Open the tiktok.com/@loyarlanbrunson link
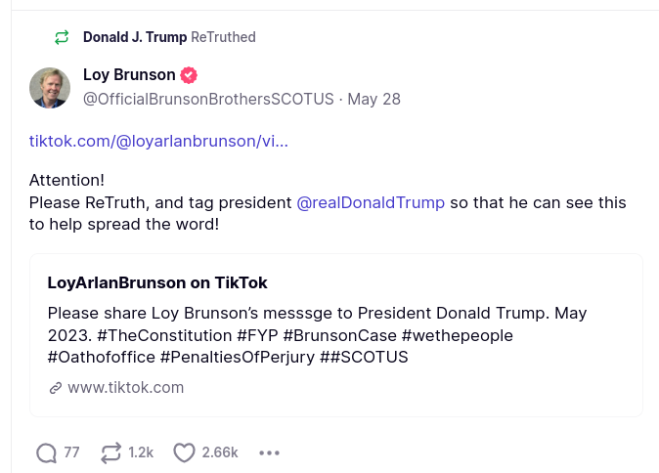The height and width of the screenshot is (473, 659). tap(158, 141)
